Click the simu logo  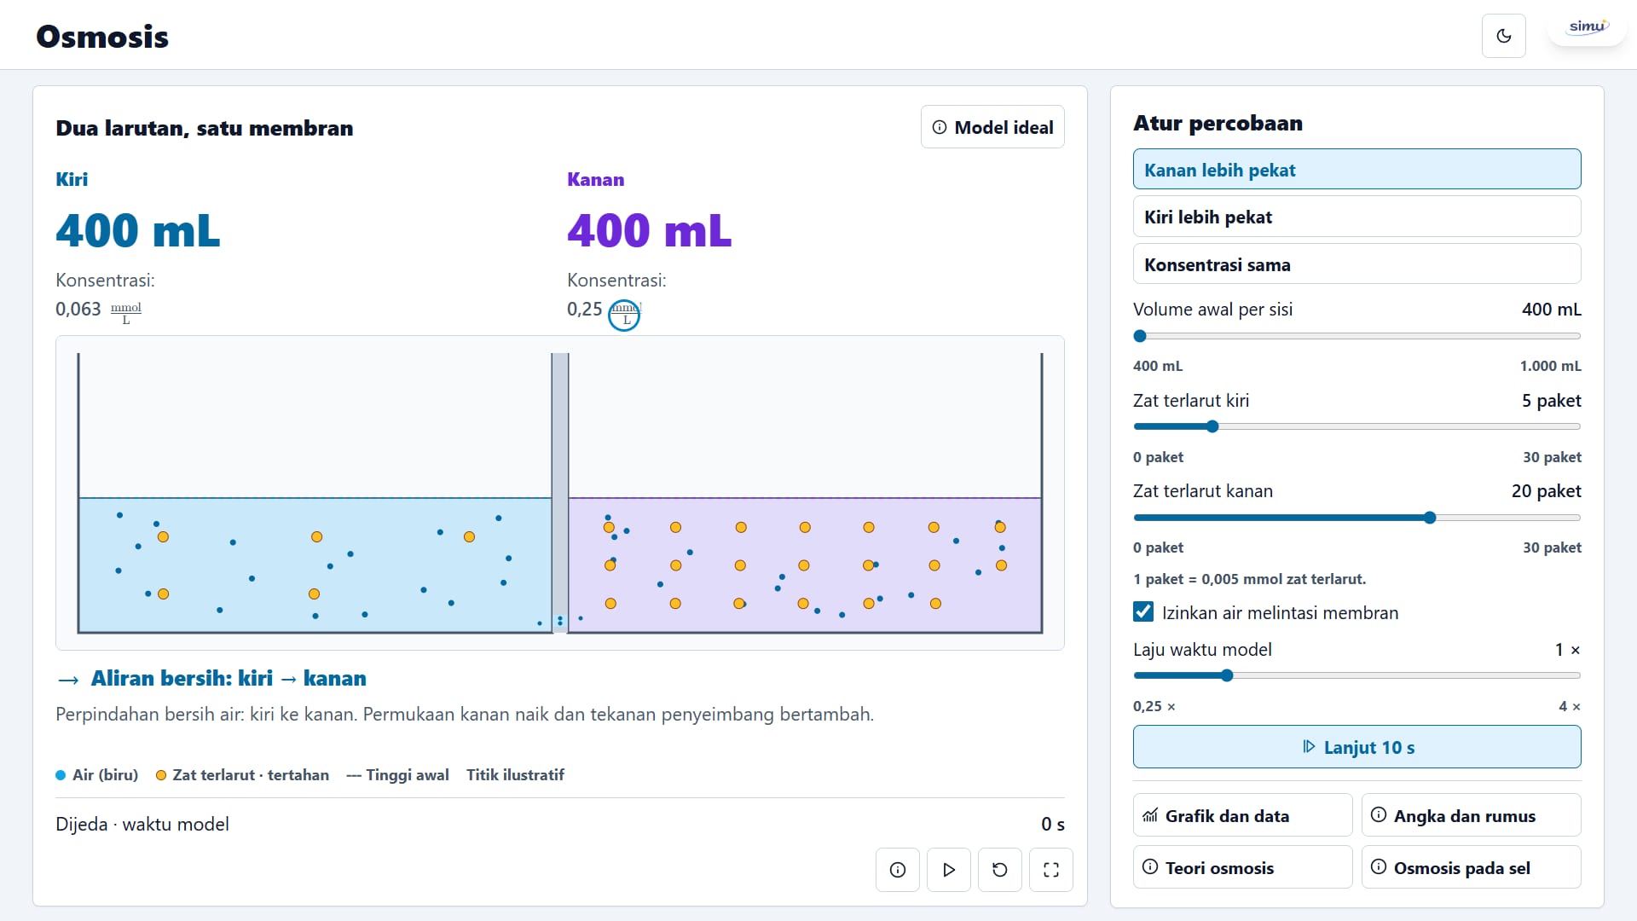click(x=1587, y=28)
